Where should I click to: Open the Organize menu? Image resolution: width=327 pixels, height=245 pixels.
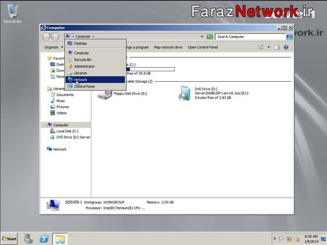(54, 47)
